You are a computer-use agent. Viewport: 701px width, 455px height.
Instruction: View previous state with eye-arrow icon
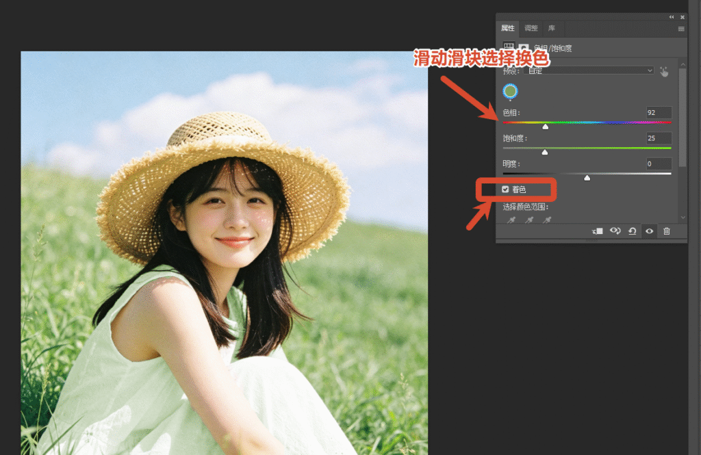click(615, 231)
